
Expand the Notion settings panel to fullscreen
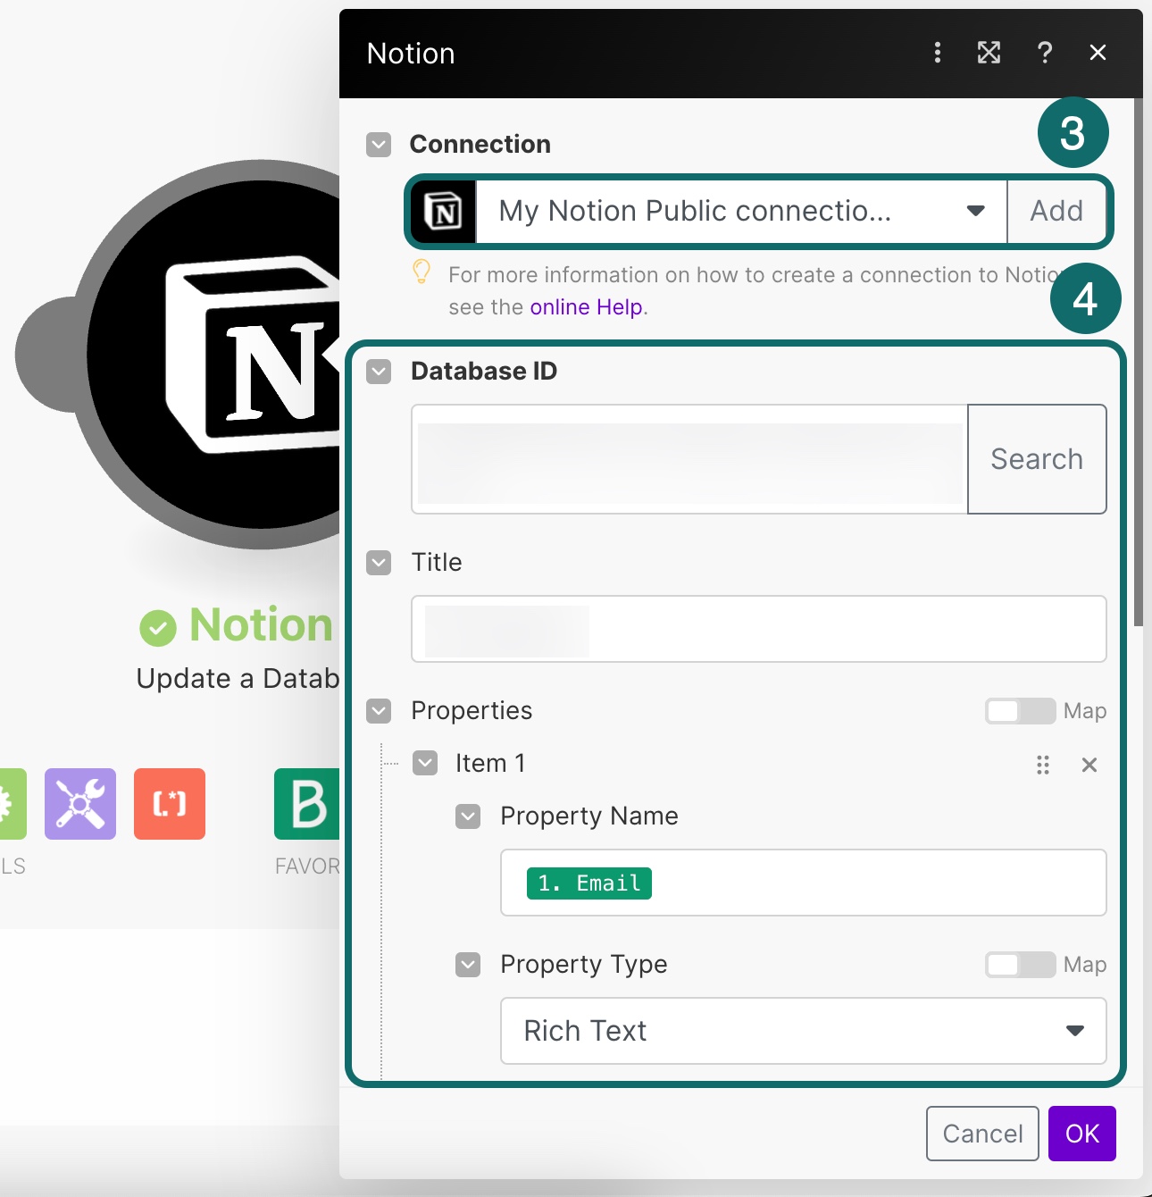[989, 53]
